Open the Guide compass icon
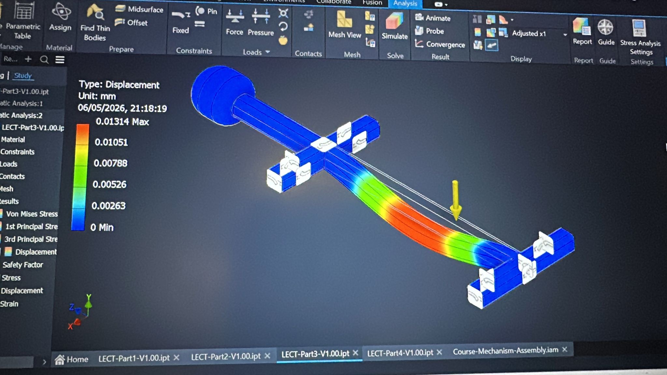This screenshot has width=667, height=375. coord(606,32)
